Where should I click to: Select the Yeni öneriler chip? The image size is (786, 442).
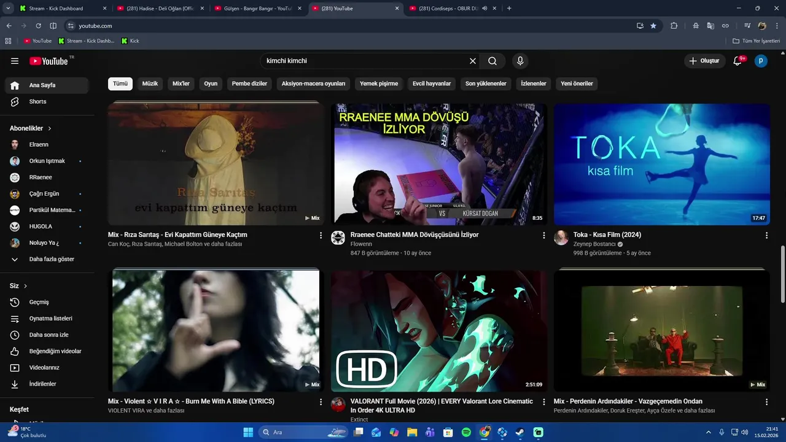pyautogui.click(x=577, y=83)
